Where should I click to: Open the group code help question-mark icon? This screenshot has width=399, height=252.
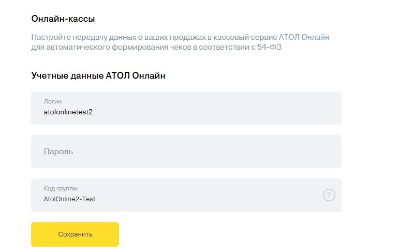tap(329, 195)
